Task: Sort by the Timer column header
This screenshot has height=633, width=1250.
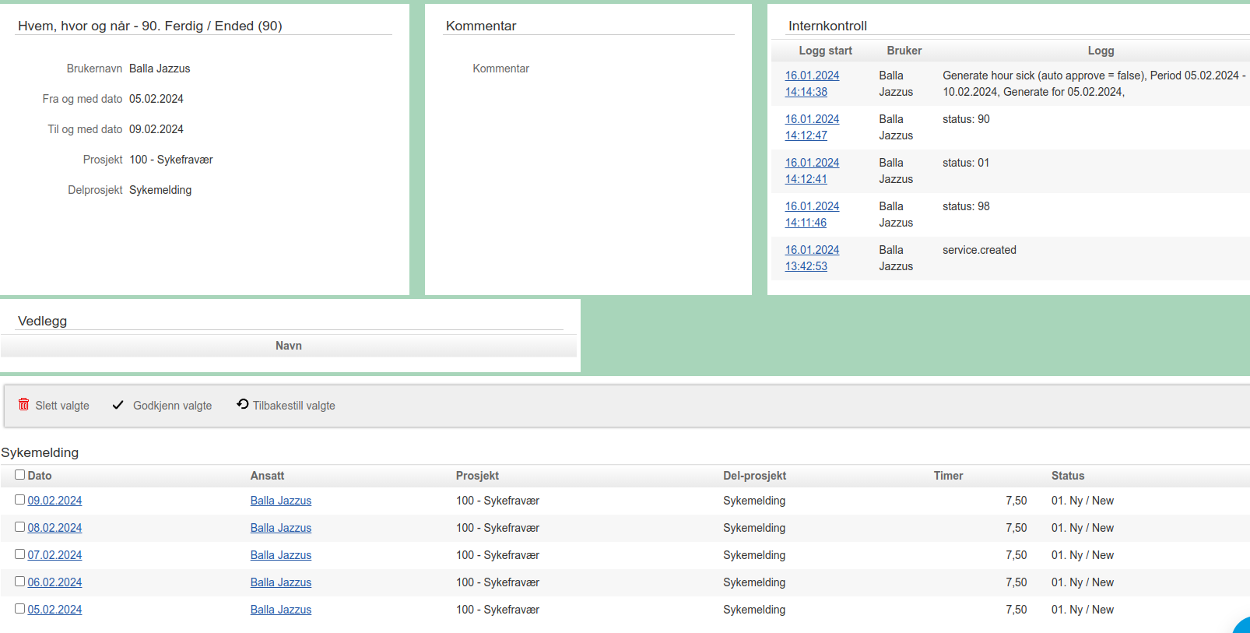Action: pyautogui.click(x=948, y=476)
